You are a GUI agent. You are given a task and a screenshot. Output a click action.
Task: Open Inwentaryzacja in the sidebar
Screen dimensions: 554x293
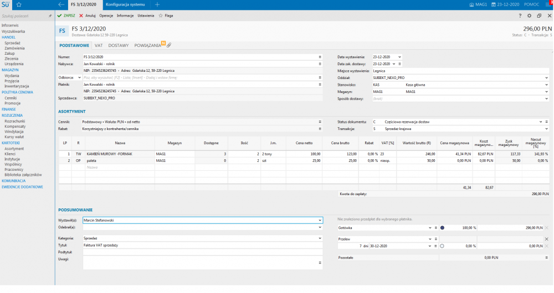(x=17, y=86)
